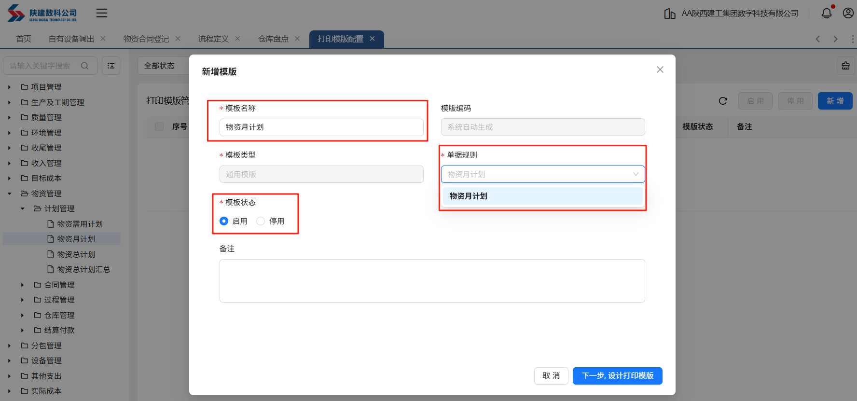This screenshot has width=857, height=401.
Task: Click the refresh icon beside the 启用 button
Action: pos(723,101)
